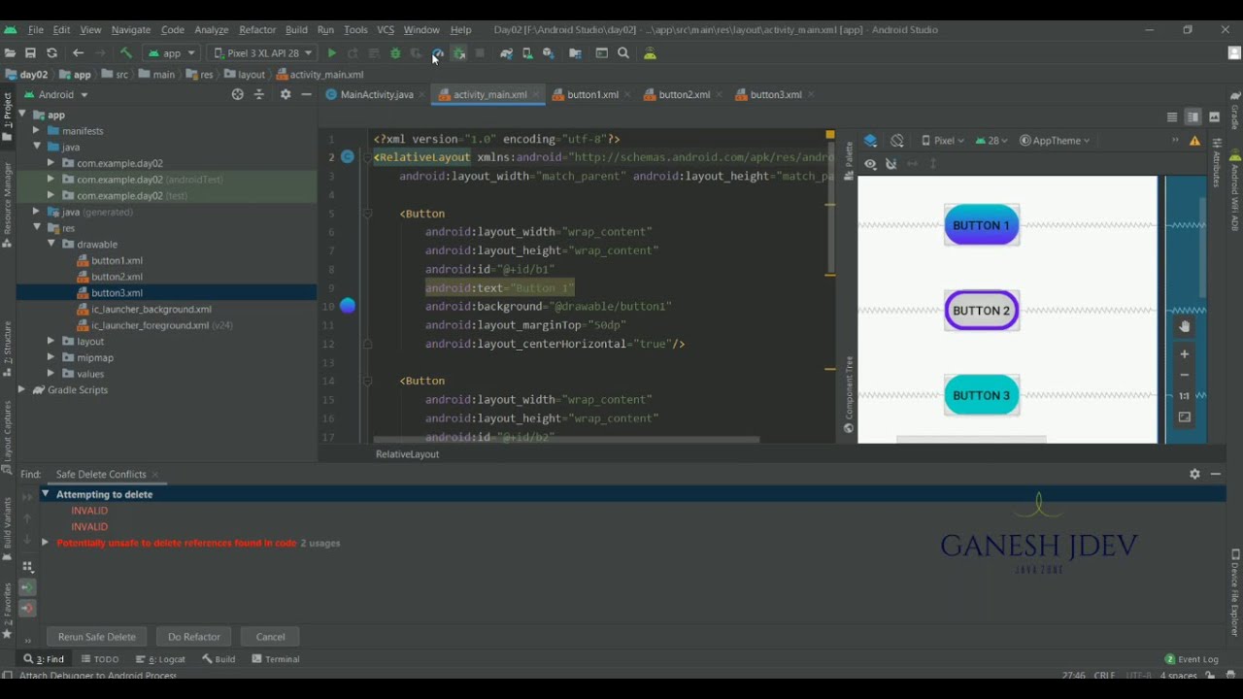Viewport: 1243px width, 699px height.
Task: Open the Android project view dropdown
Action: (56, 94)
